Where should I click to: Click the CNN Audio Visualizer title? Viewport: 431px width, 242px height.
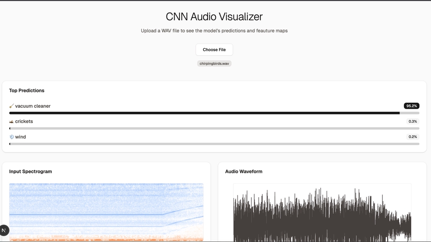pos(214,17)
